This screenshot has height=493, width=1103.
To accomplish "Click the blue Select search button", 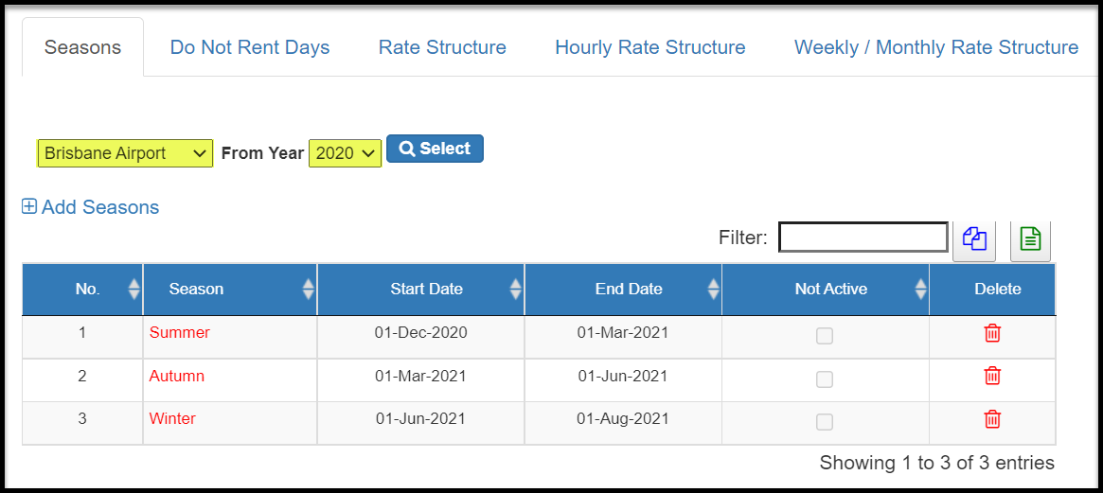I will pyautogui.click(x=435, y=149).
